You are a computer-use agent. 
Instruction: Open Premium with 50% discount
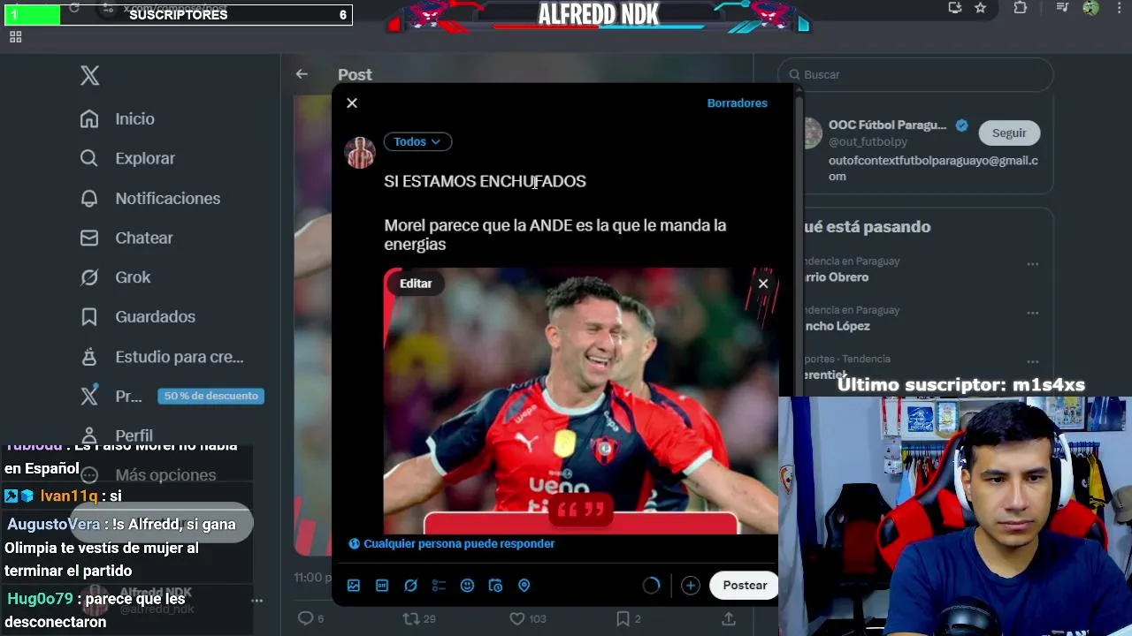coord(171,397)
